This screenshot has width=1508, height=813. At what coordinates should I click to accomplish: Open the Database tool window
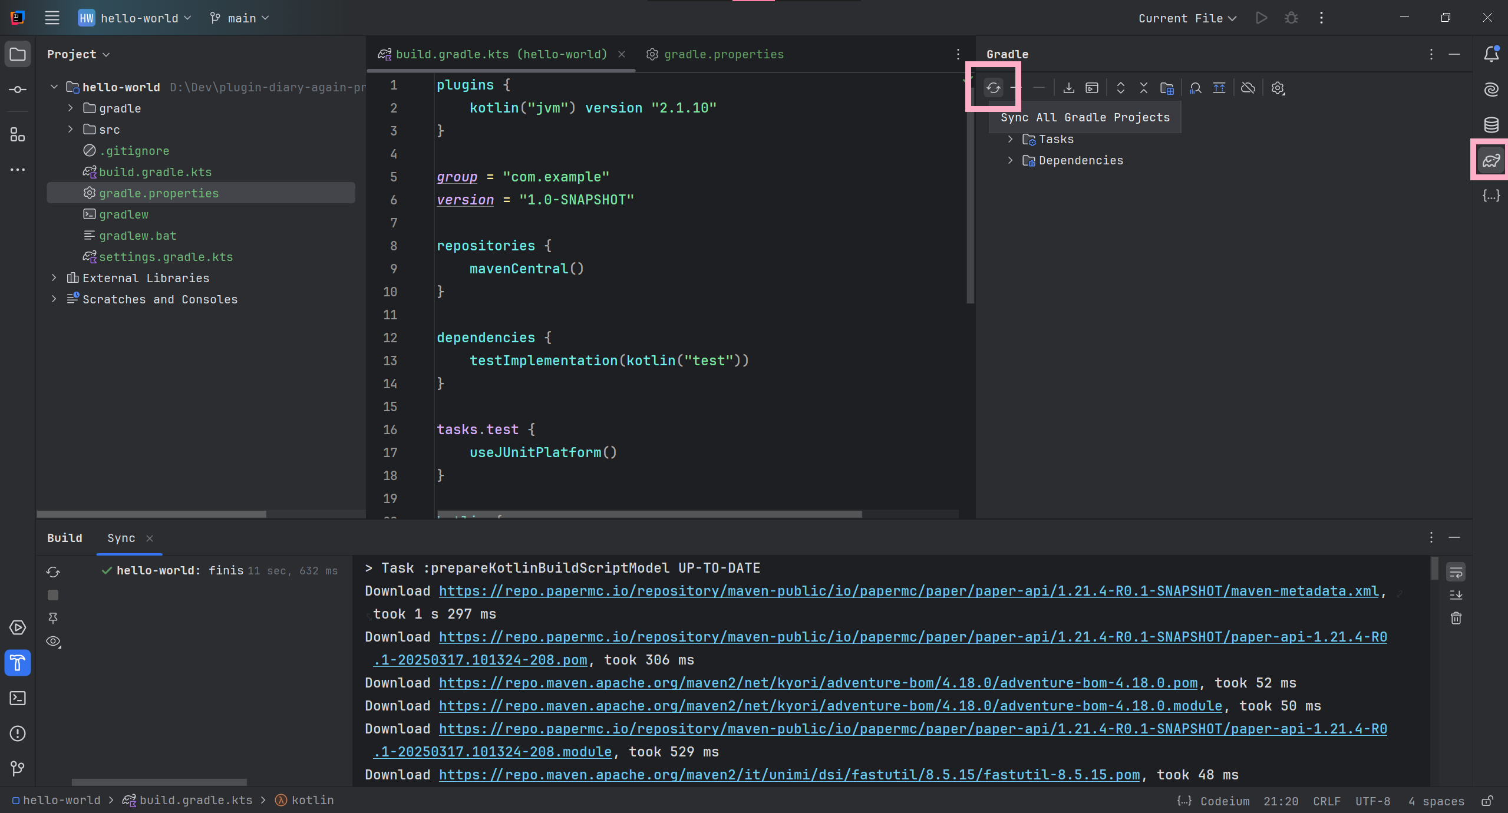click(x=1491, y=125)
